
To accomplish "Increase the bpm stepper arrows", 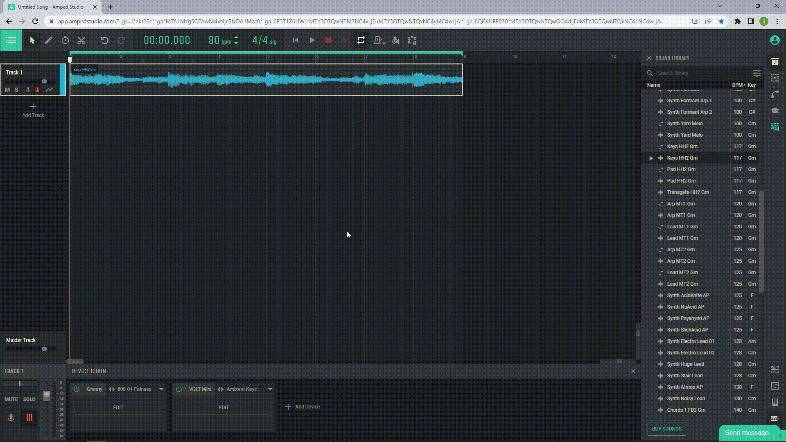I will (236, 38).
